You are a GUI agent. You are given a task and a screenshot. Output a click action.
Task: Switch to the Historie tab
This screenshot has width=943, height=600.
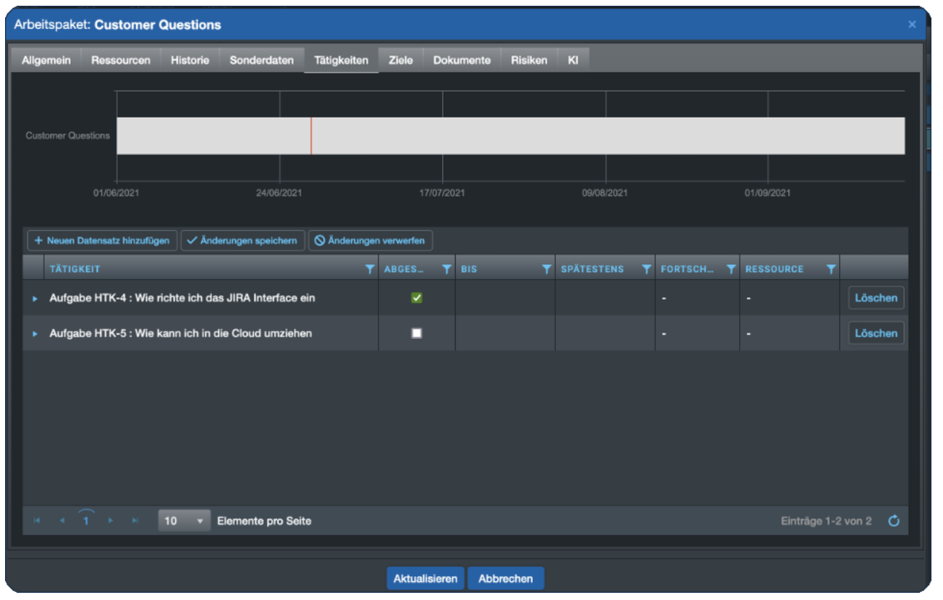pyautogui.click(x=190, y=61)
